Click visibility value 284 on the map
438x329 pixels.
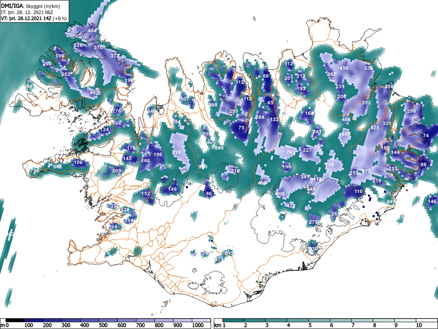(x=260, y=117)
